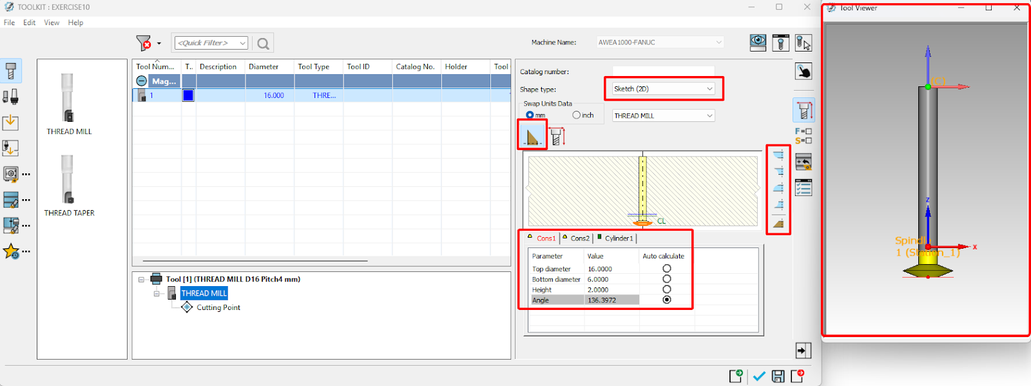Click the floppy disk save icon

coord(778,376)
